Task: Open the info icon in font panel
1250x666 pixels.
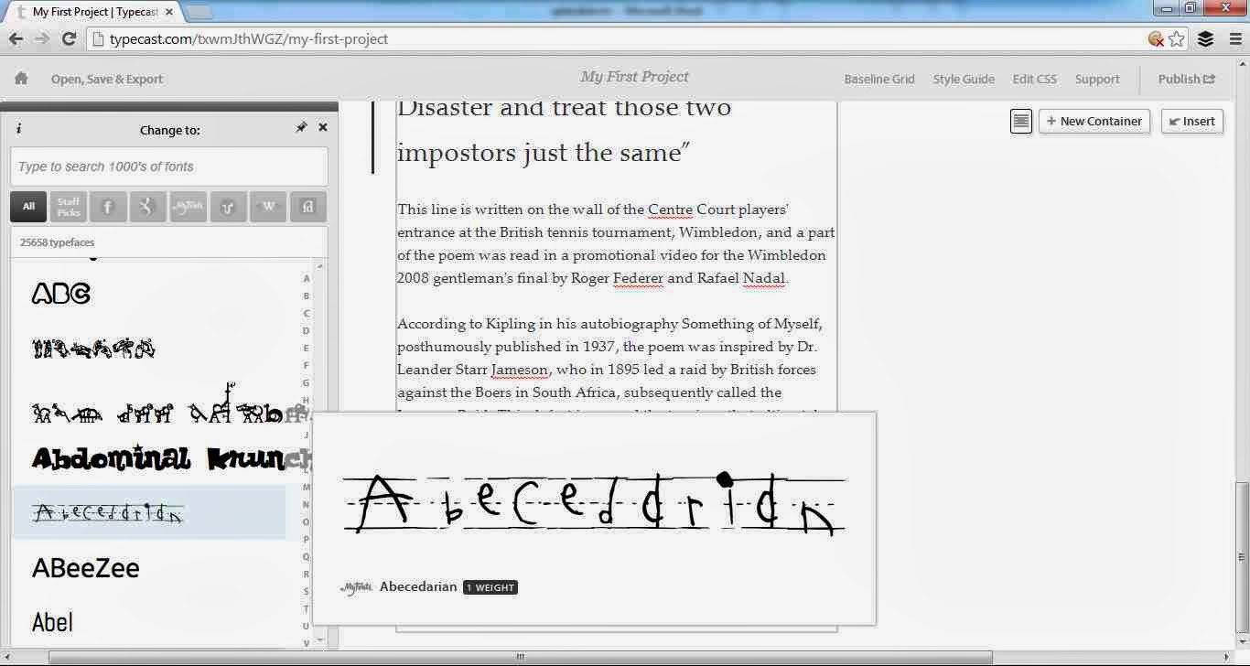Action: [19, 130]
